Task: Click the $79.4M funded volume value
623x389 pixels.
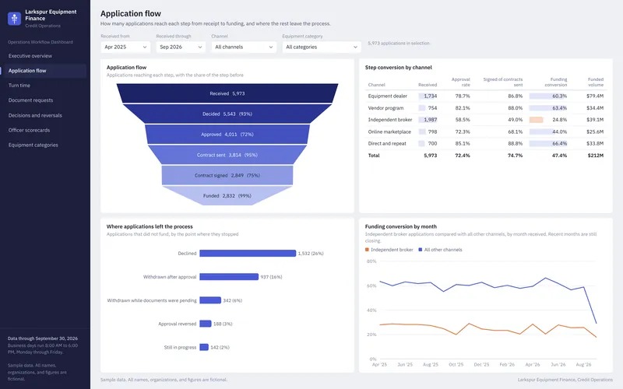Action: [595, 96]
